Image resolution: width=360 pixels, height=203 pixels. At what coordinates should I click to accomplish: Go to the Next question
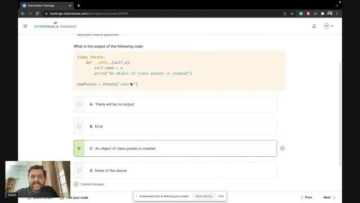[x=329, y=197]
